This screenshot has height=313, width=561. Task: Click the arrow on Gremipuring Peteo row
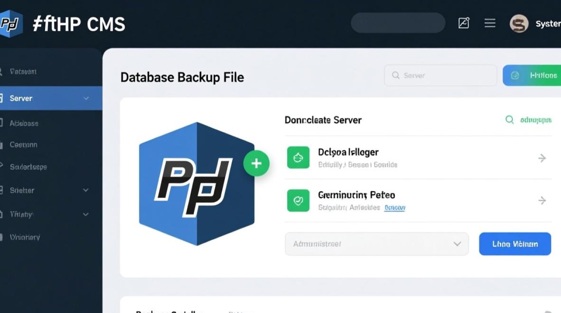click(542, 201)
